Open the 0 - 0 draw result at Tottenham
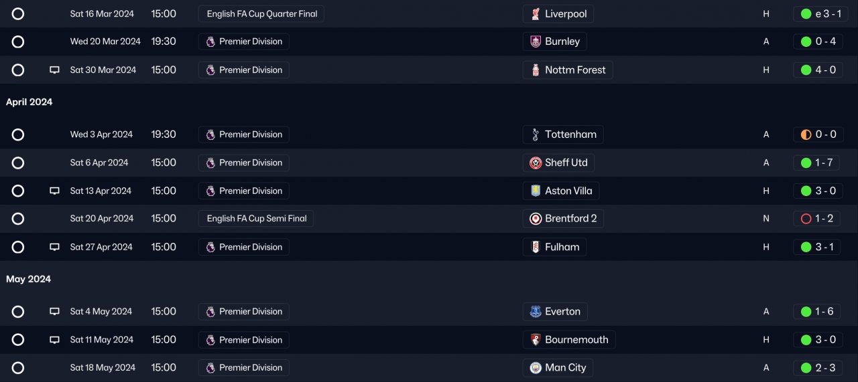This screenshot has height=382, width=858. (x=818, y=134)
